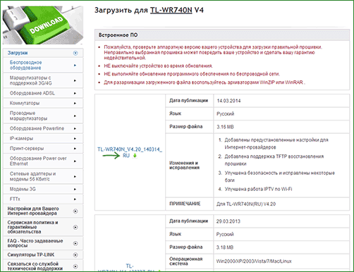This screenshot has height=272, width=354.
Task: Click TL-WR740N model link in page heading
Action: tap(171, 11)
